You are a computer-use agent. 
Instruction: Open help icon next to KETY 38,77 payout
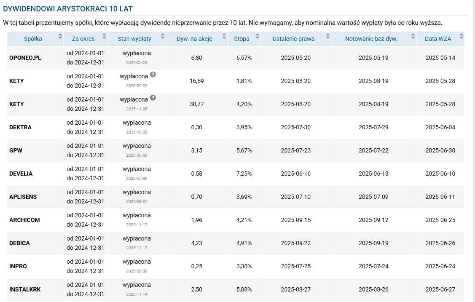click(x=153, y=97)
